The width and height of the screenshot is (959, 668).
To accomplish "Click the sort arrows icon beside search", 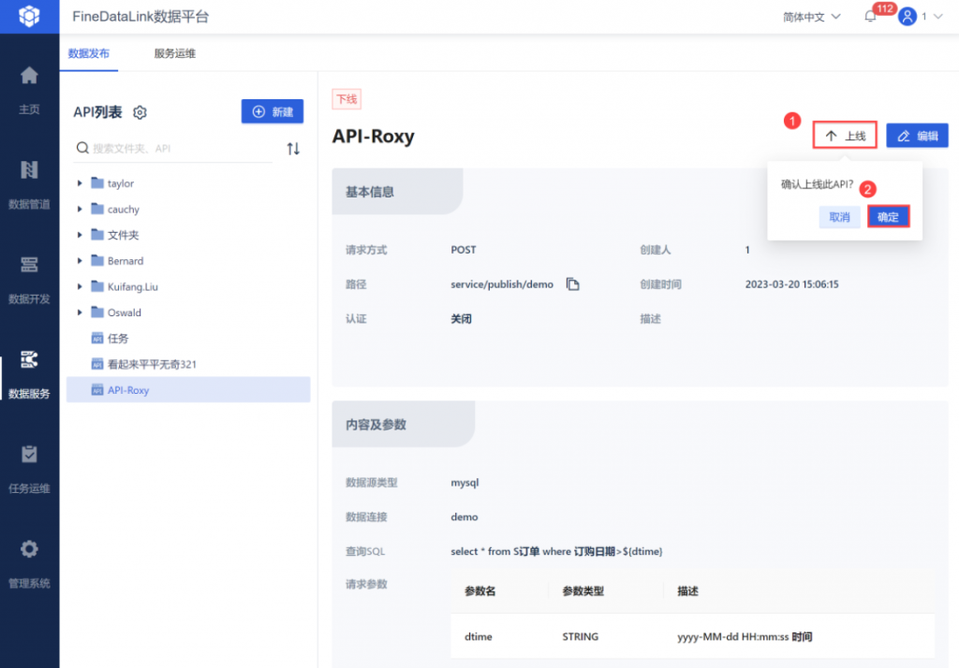I will pos(293,149).
